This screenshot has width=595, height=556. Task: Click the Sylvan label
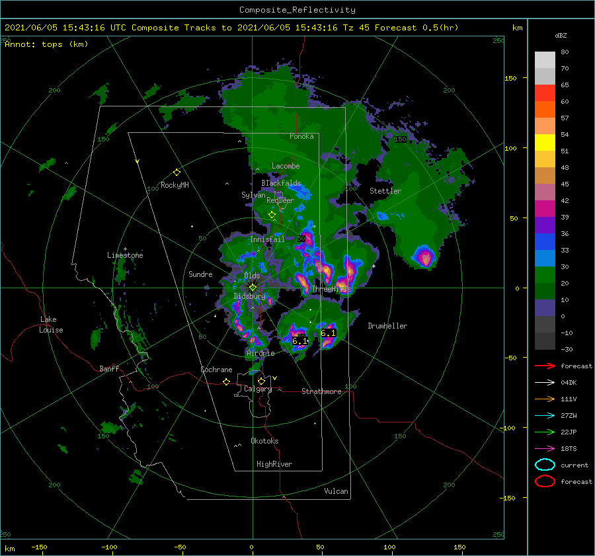pyautogui.click(x=253, y=195)
